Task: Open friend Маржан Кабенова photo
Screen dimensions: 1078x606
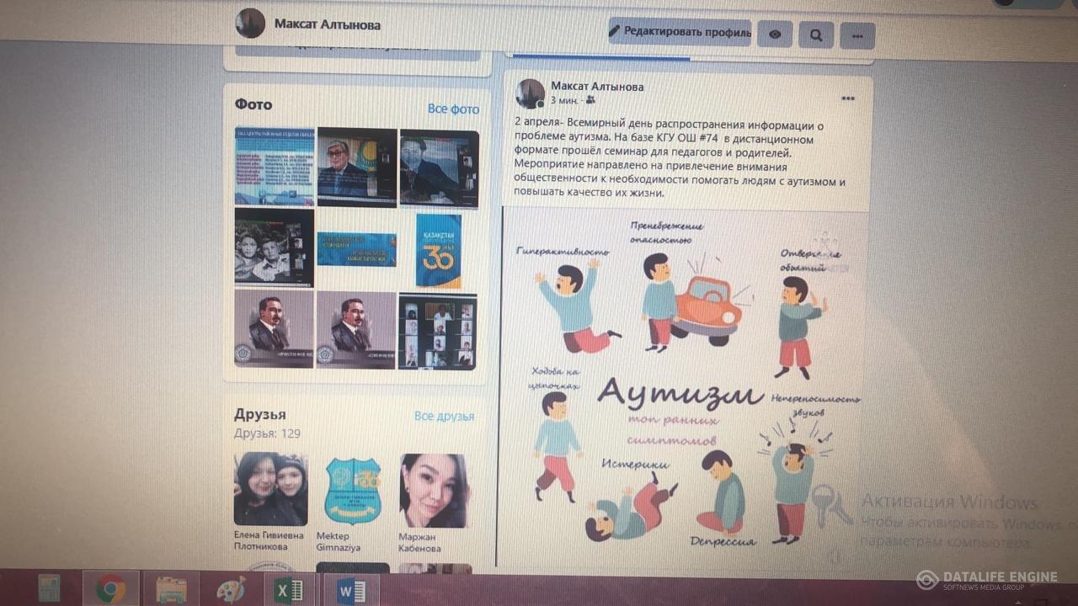Action: point(435,492)
